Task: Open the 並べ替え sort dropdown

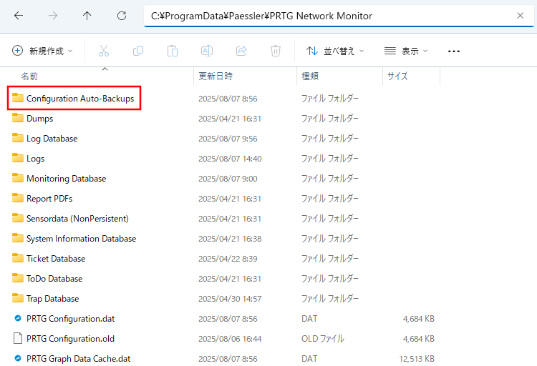Action: [335, 51]
